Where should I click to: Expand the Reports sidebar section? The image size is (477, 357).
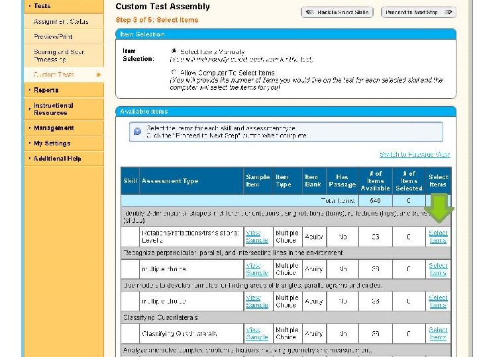[64, 90]
